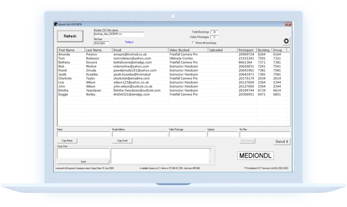
Task: Click the Burble CSV file name field
Action: coord(119,34)
